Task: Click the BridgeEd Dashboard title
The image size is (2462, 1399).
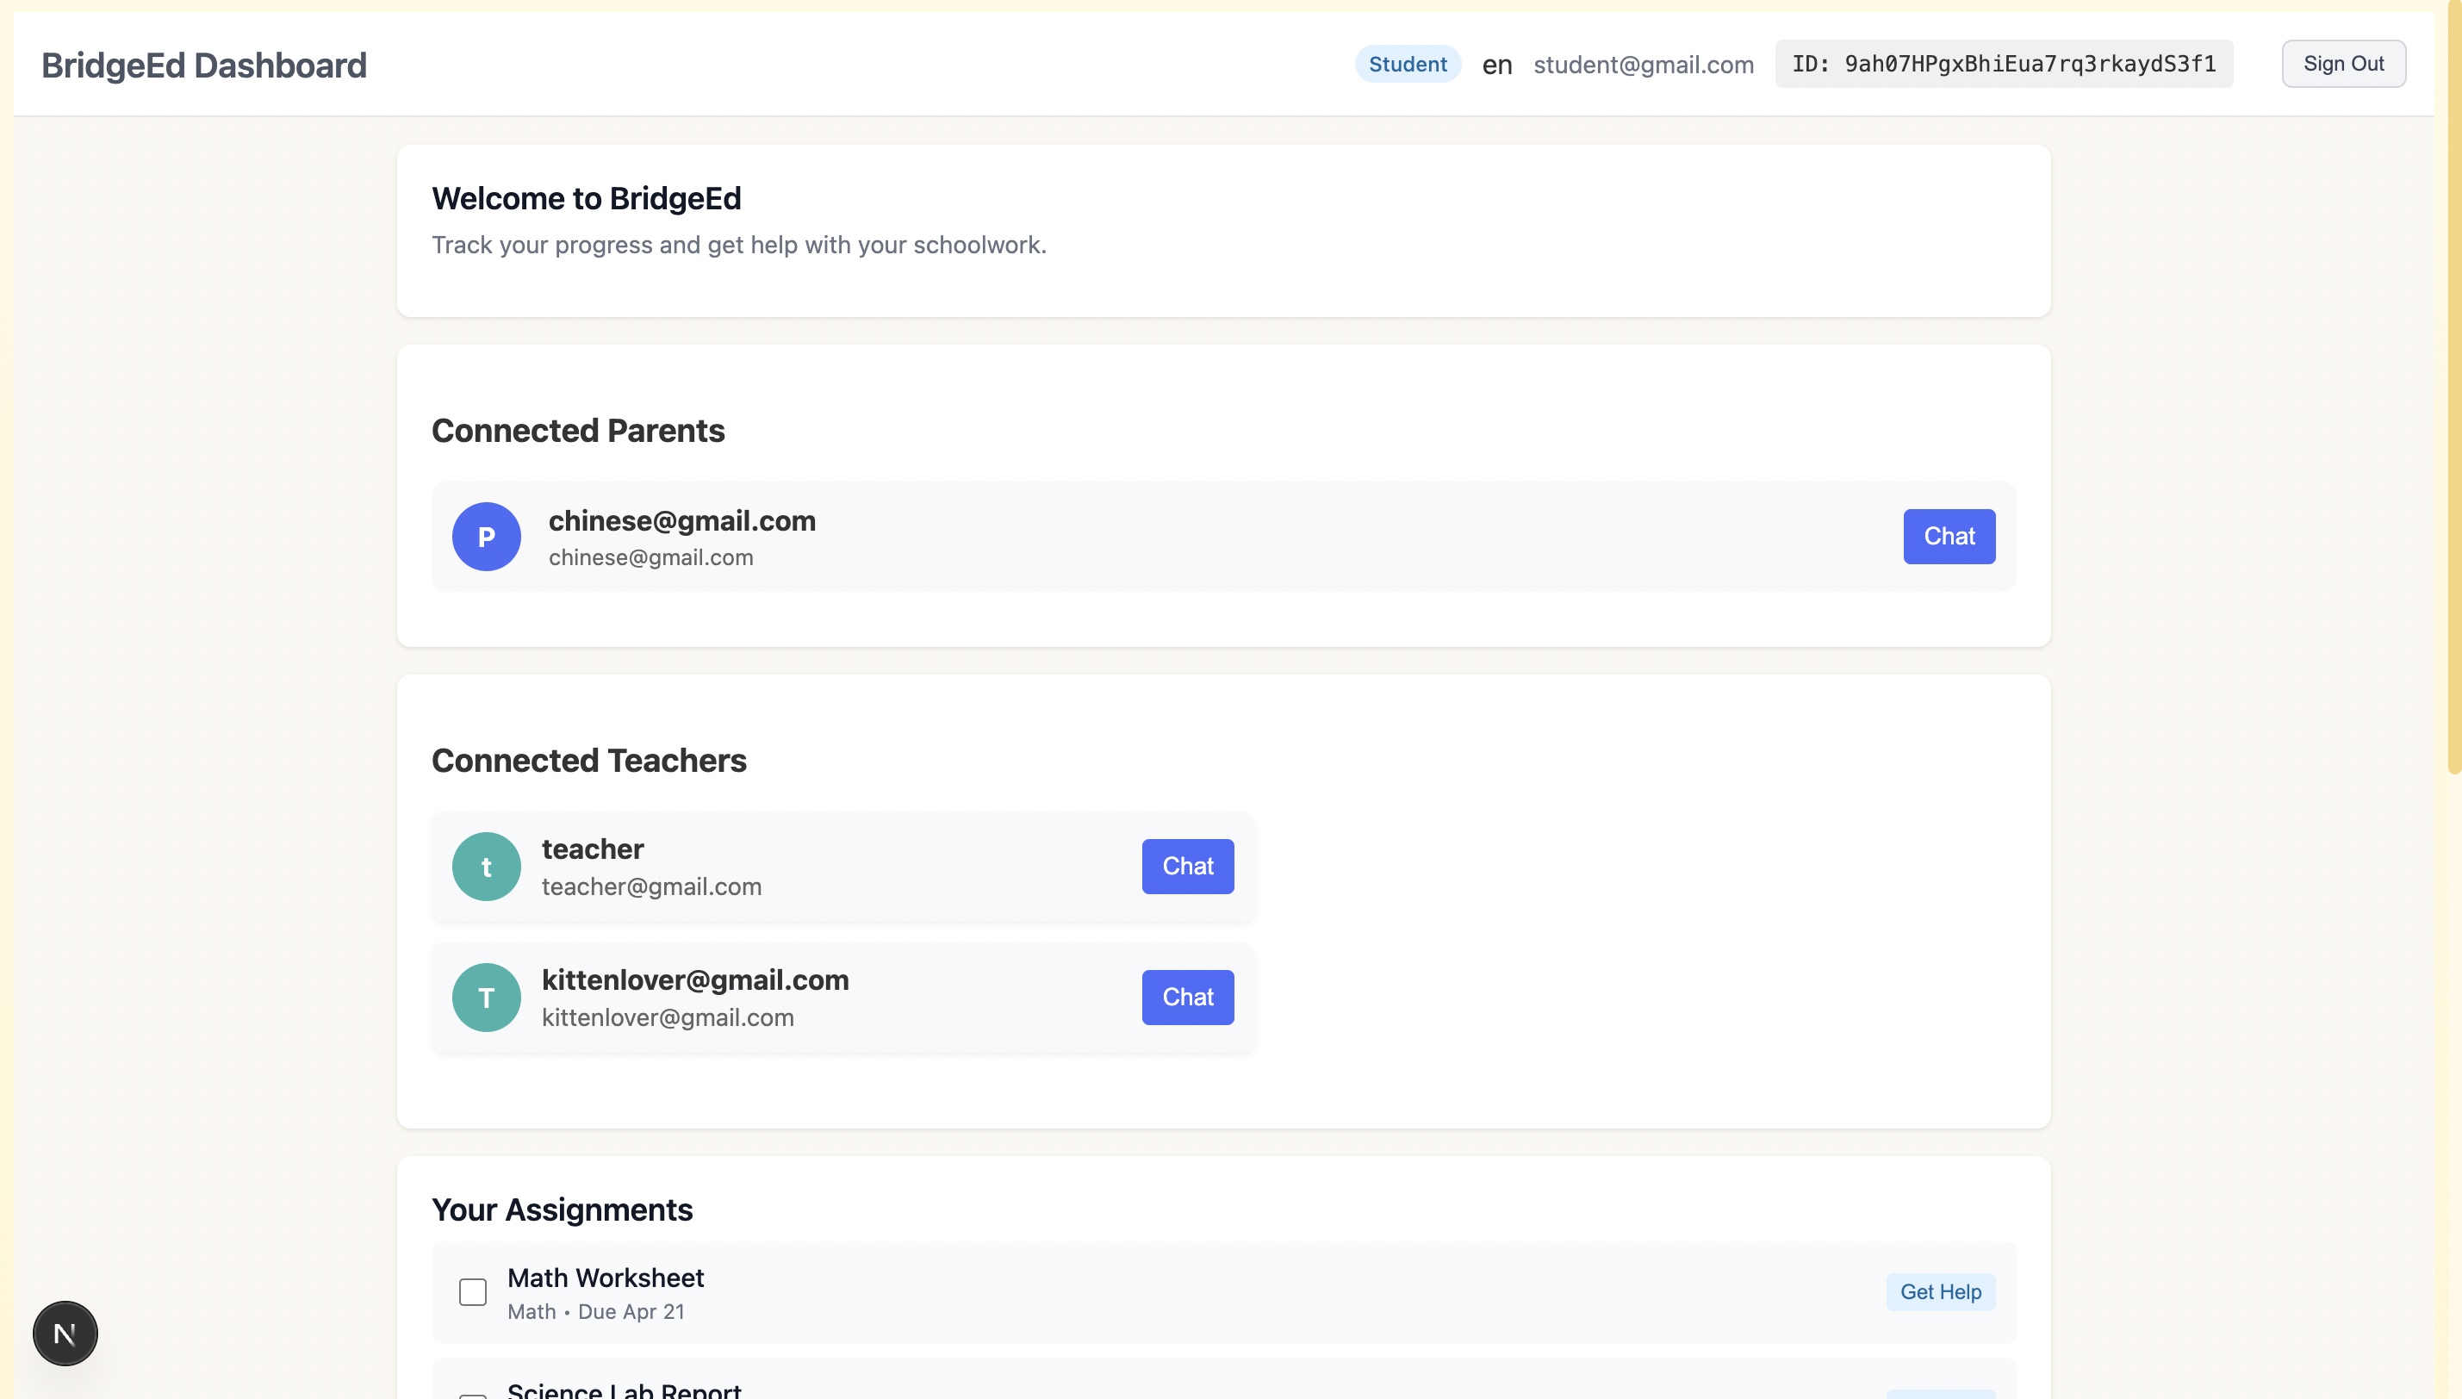Action: pos(203,65)
